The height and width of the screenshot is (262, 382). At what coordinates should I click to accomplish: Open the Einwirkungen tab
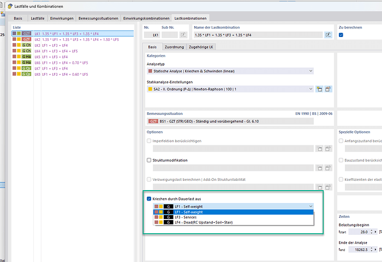point(62,18)
